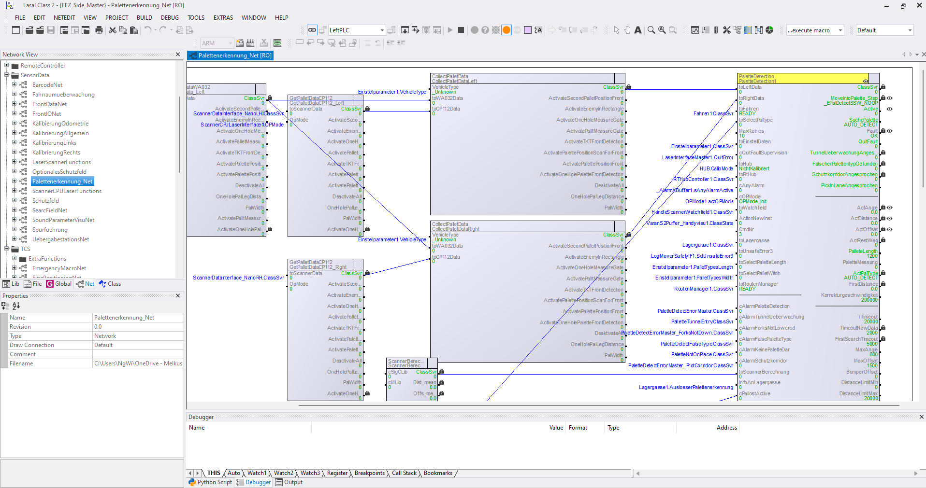Click the purple square color button
Screen dimensions: 926x488
[528, 30]
